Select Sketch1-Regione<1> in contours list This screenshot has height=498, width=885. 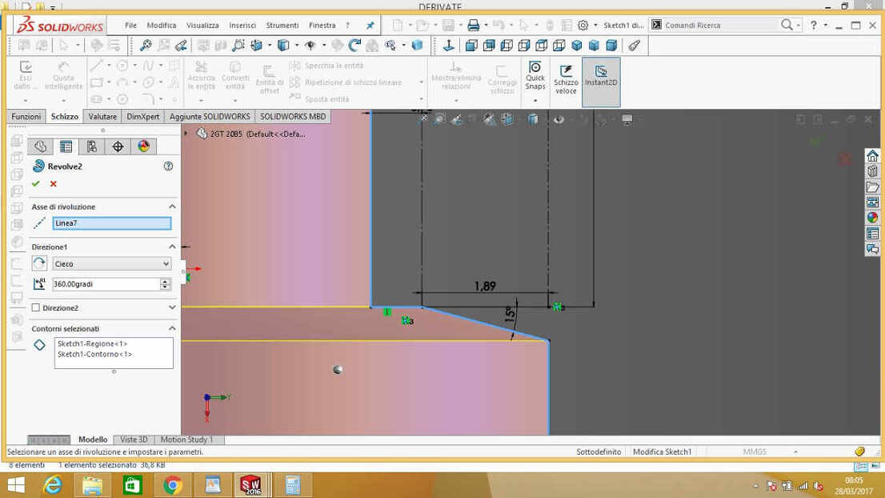pos(93,343)
